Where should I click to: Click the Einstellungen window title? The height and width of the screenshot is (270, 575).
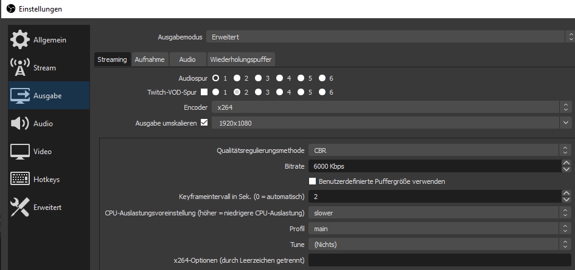[40, 8]
